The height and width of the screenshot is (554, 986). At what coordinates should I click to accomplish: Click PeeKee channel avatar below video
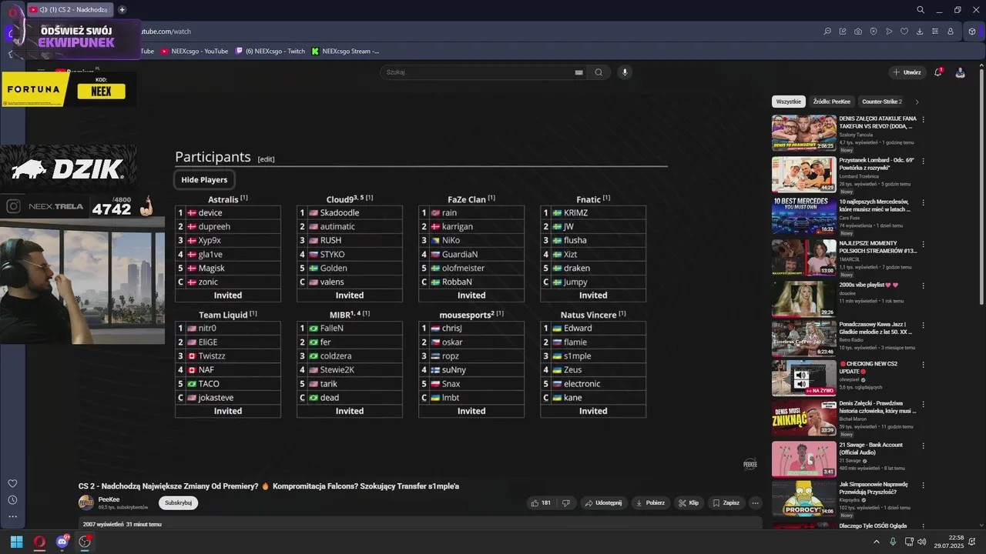point(86,502)
